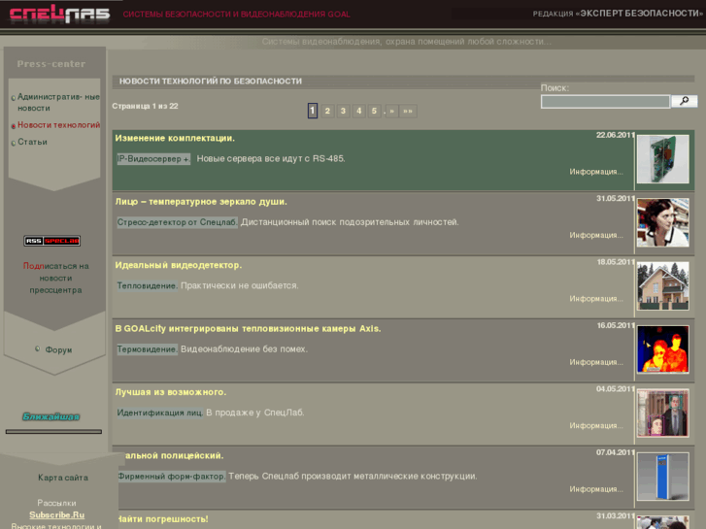This screenshot has height=529, width=706.
Task: Jump to the last page with double-arrow button
Action: [x=408, y=111]
